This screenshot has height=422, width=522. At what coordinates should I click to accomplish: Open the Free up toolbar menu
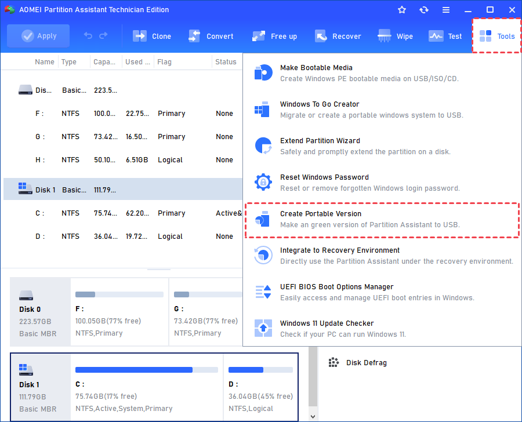pos(274,37)
